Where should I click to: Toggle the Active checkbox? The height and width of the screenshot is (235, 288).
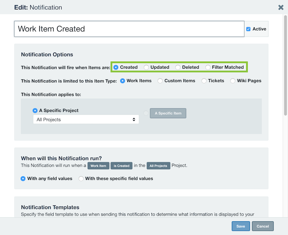point(248,29)
